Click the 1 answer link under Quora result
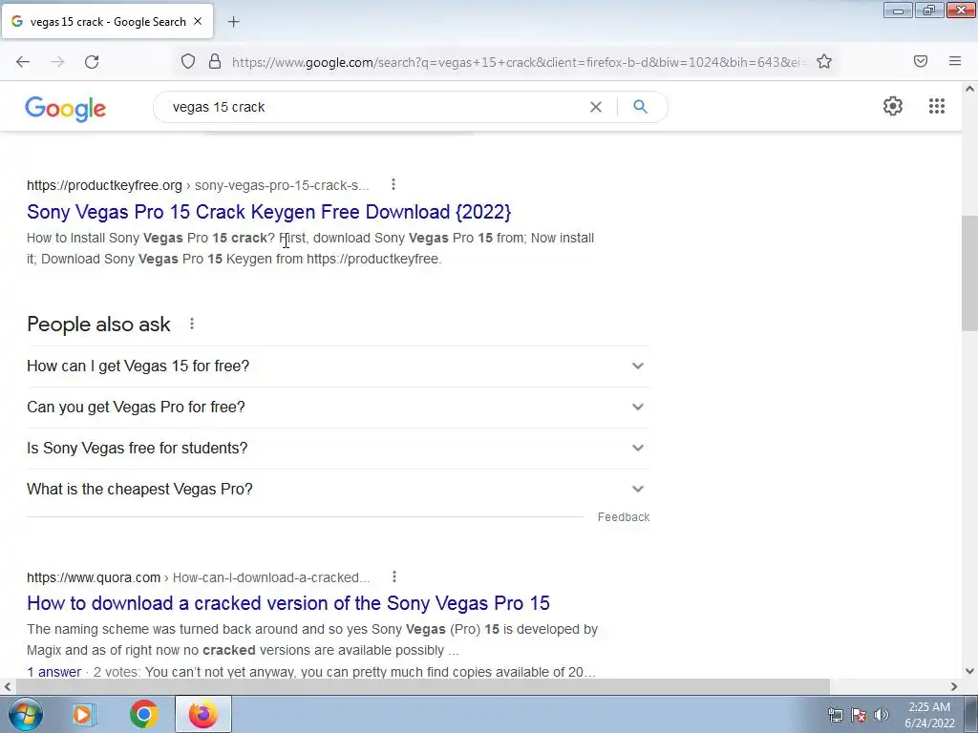Screen dimensions: 978x733 click(x=54, y=672)
